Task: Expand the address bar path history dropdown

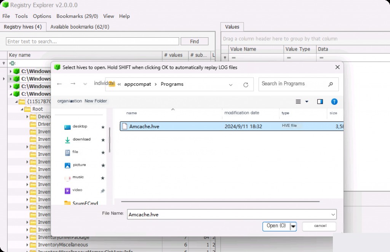Action: tap(231, 85)
